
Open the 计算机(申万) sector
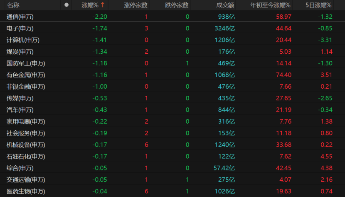(23, 40)
